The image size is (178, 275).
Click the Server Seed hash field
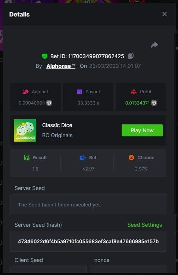[88, 241]
